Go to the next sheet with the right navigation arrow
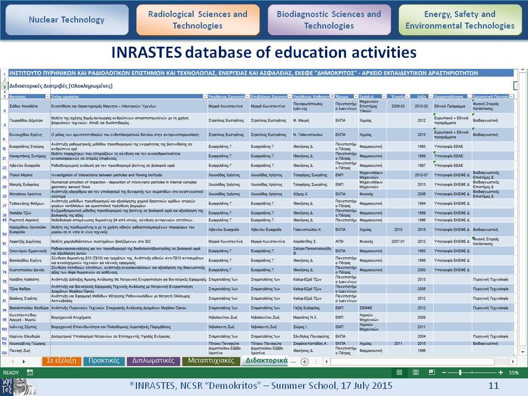 tap(24, 361)
